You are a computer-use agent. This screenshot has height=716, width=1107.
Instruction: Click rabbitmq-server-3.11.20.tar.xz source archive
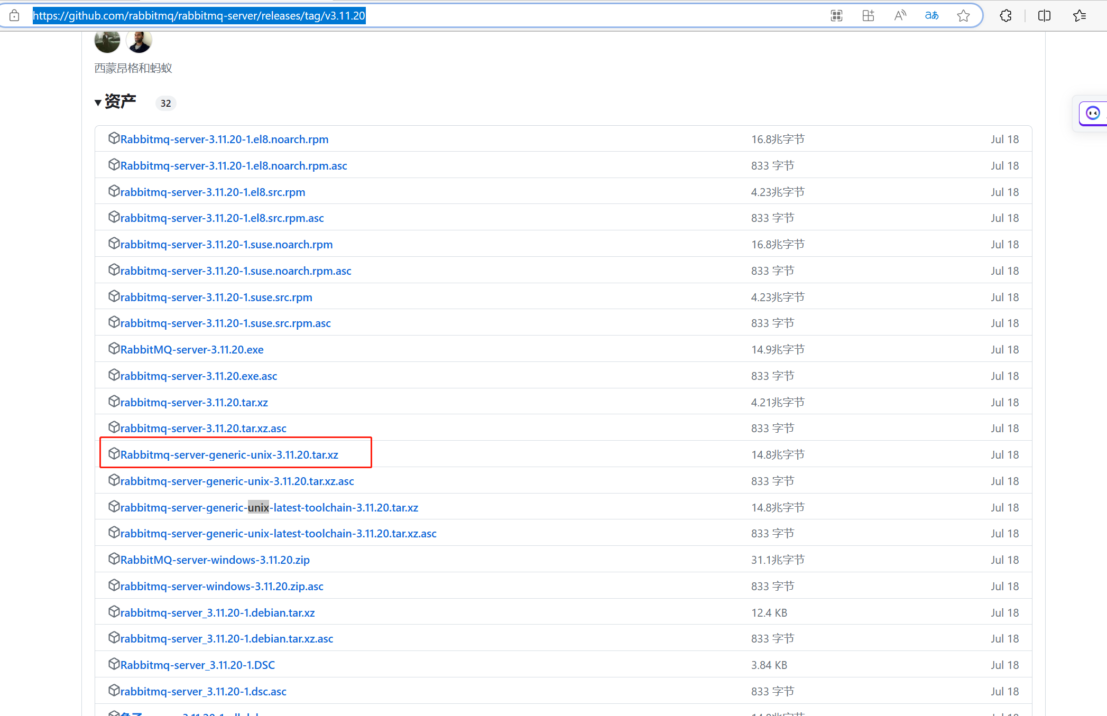[194, 403]
